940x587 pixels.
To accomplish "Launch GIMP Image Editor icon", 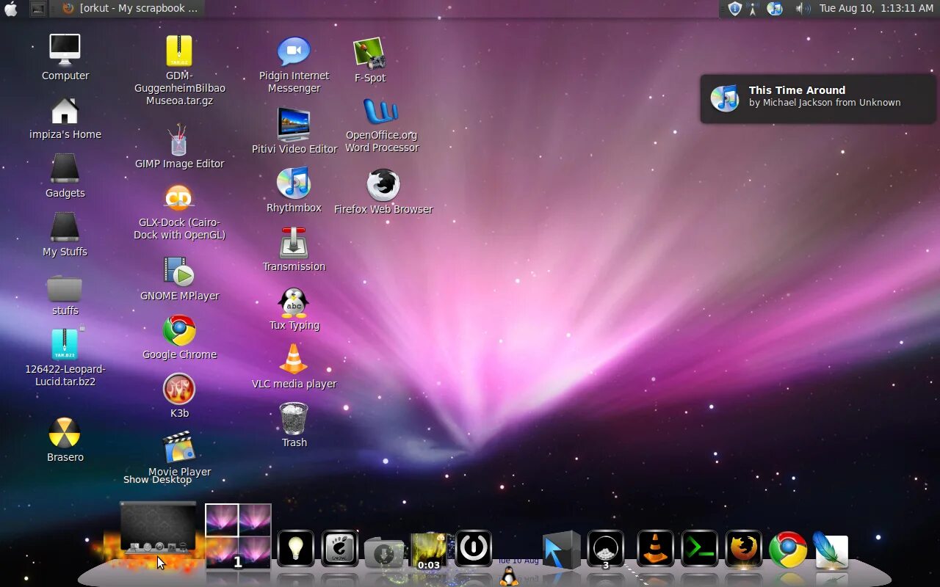I will (x=178, y=139).
